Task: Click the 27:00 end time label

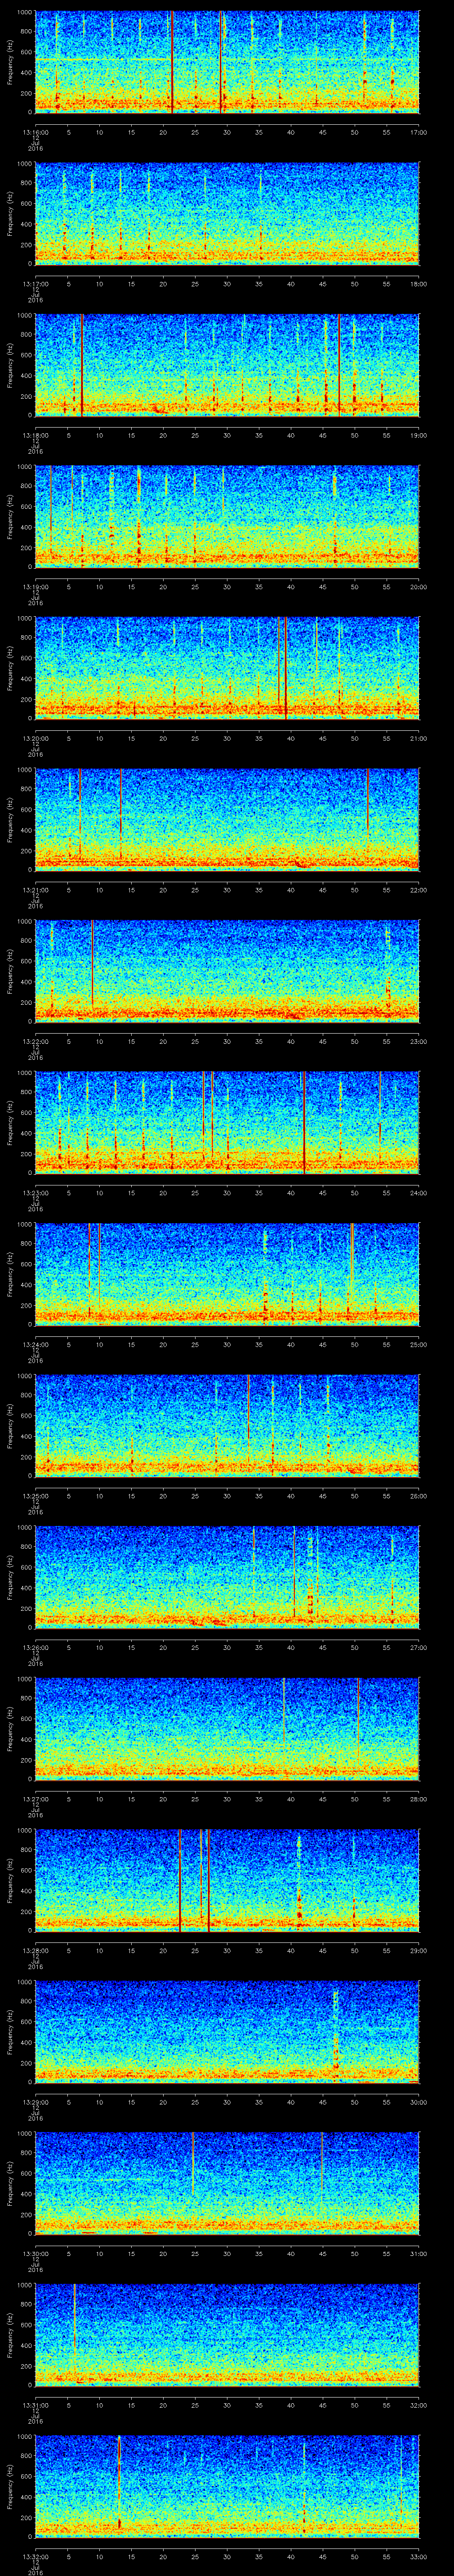Action: [419, 1647]
